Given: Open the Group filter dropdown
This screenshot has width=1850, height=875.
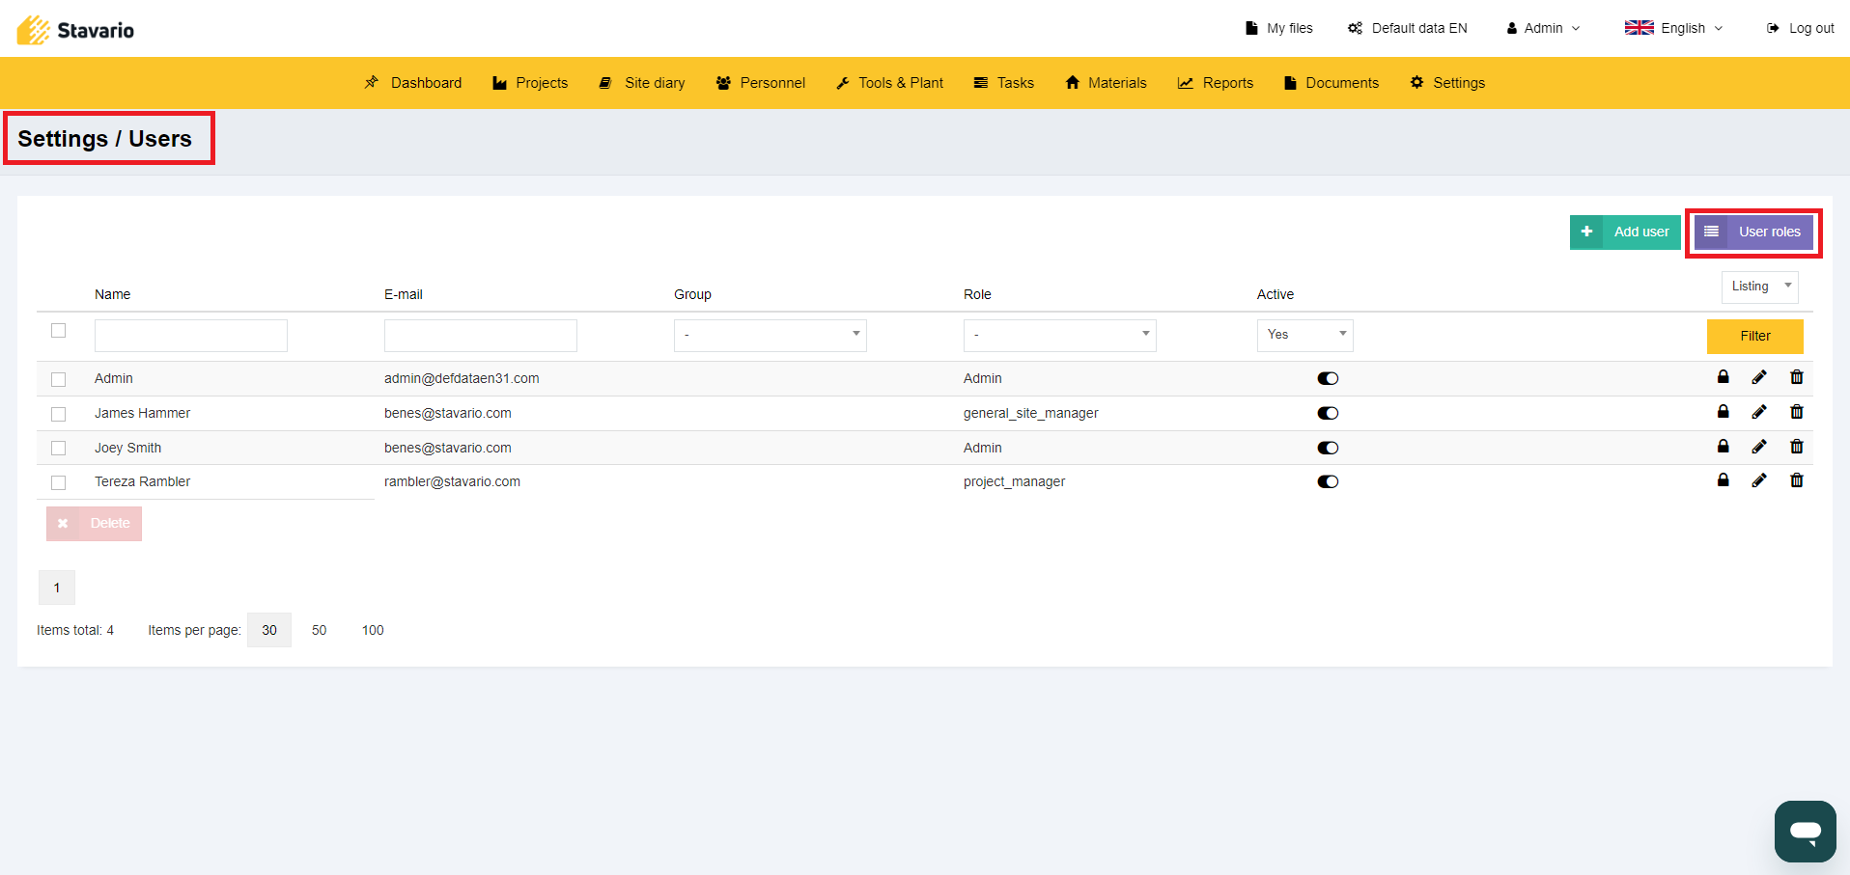Looking at the screenshot, I should [x=771, y=335].
